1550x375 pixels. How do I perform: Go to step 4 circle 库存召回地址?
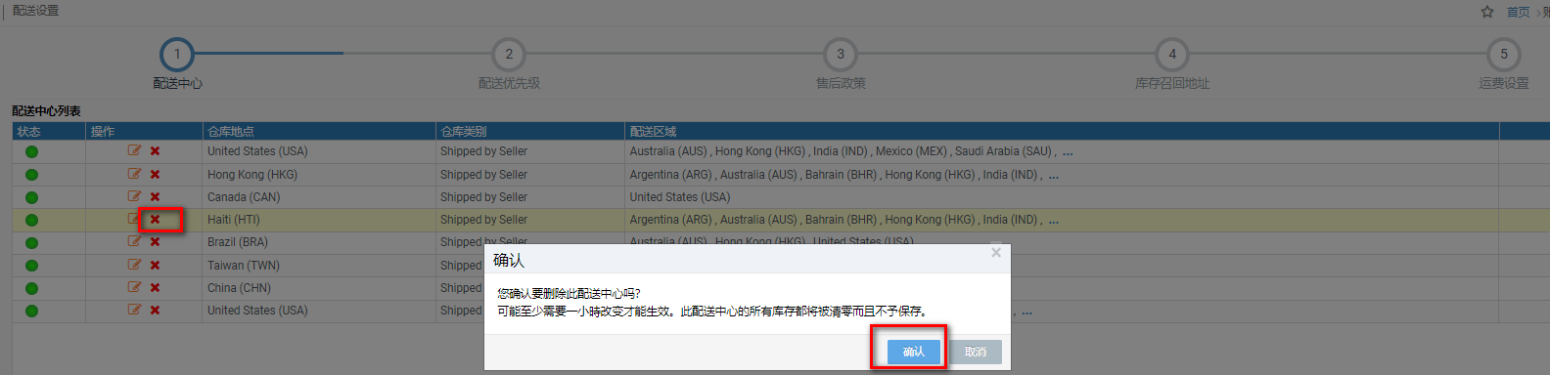[1172, 54]
